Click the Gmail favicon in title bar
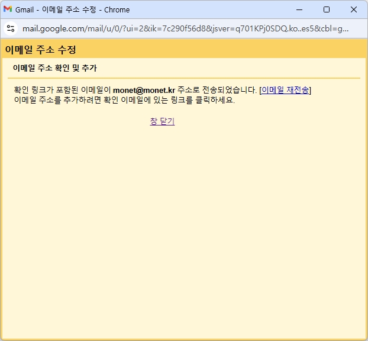Image resolution: width=368 pixels, height=341 pixels. tap(8, 9)
